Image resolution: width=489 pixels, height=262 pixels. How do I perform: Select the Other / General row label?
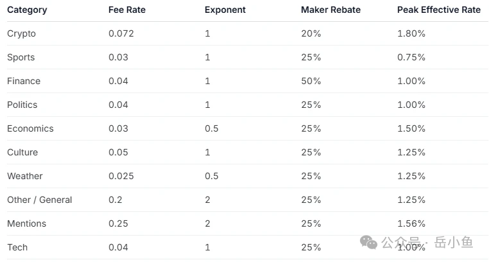point(40,200)
